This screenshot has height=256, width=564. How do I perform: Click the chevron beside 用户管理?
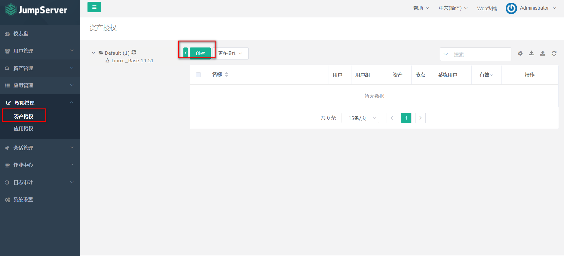tap(72, 50)
